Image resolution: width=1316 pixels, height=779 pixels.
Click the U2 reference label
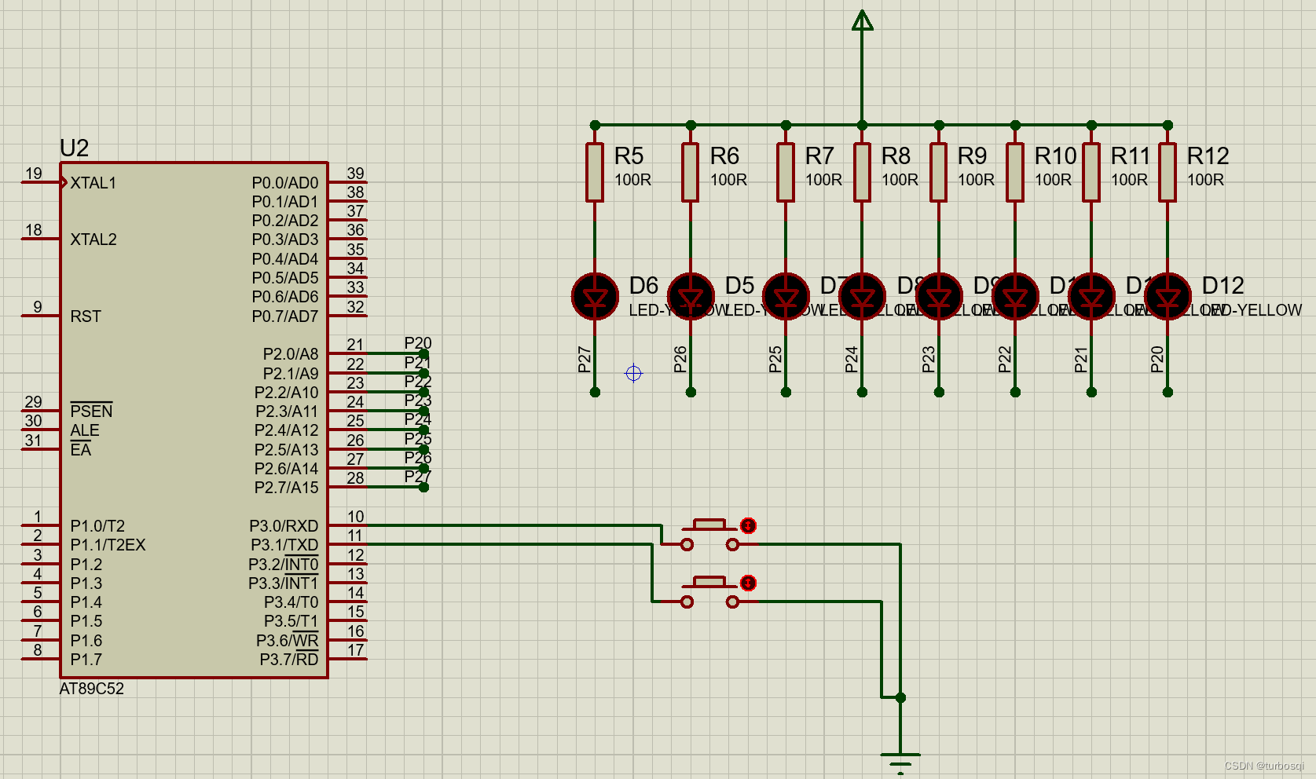tap(74, 148)
